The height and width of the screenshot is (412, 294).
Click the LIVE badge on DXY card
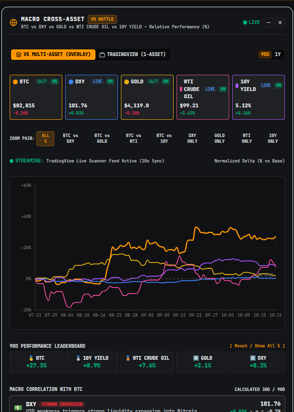pos(97,81)
